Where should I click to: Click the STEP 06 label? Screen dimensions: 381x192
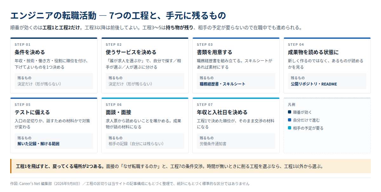tap(114, 105)
